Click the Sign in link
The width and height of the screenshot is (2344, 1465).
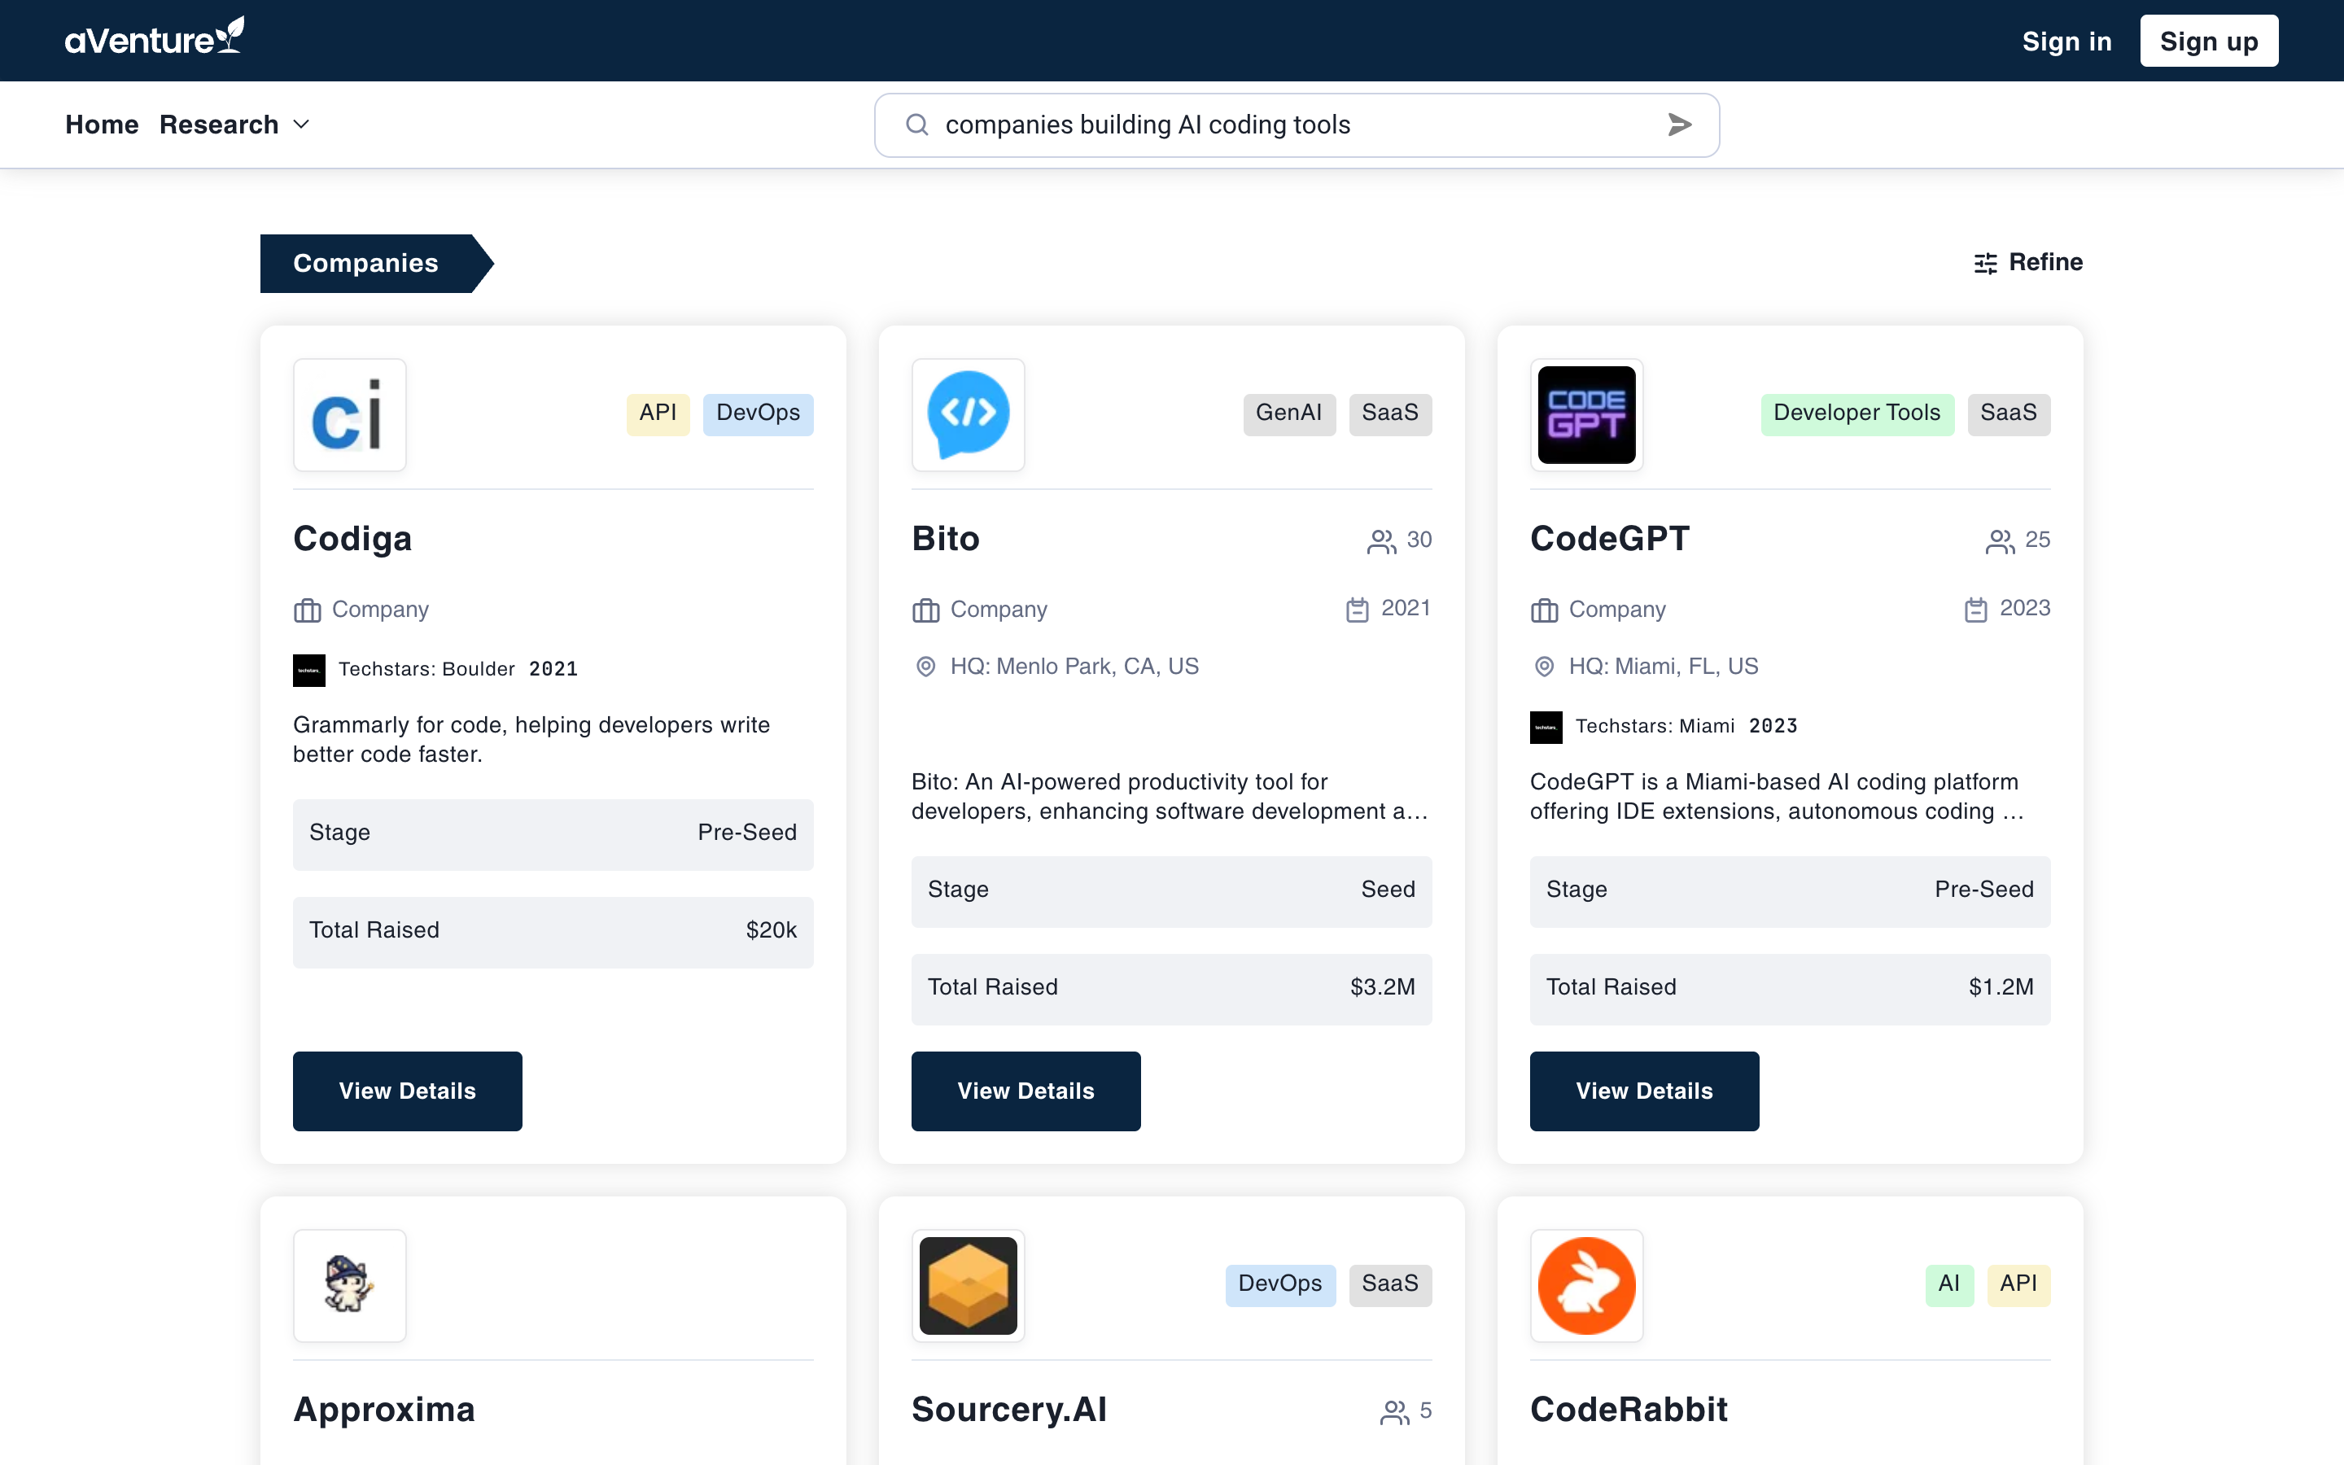(2067, 41)
